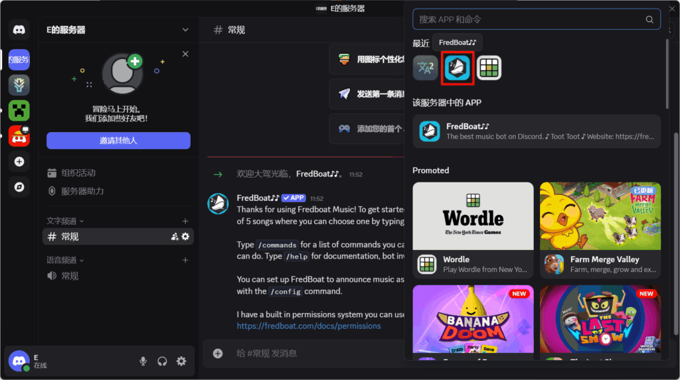
Task: Open the fredboat.com/docs/permissions link
Action: [x=309, y=326]
